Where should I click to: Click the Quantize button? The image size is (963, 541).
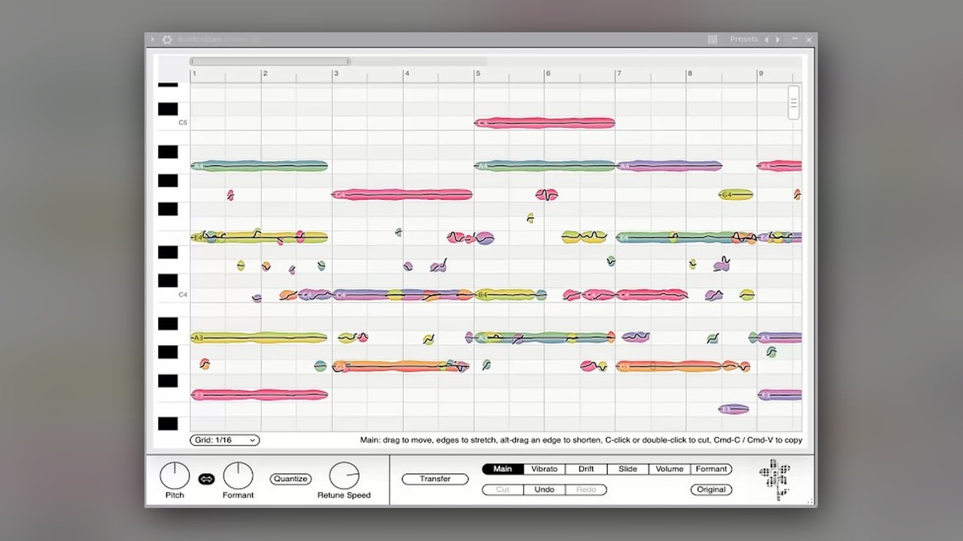coord(290,479)
